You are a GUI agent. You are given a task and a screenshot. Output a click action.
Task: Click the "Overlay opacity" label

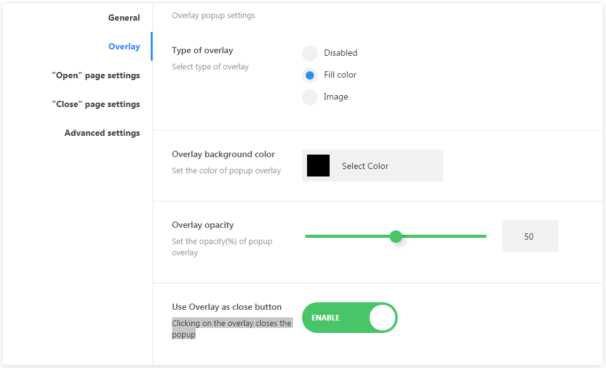click(203, 225)
